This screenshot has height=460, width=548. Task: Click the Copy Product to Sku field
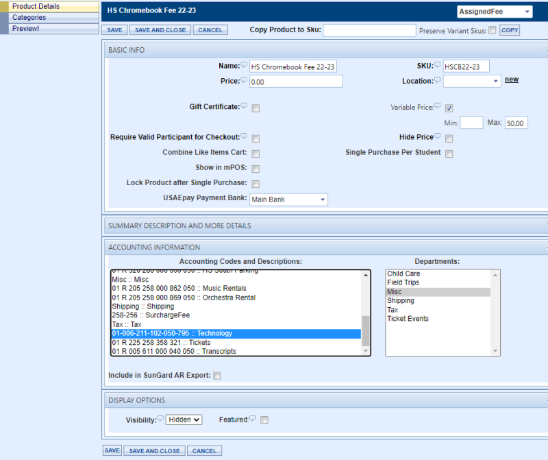click(x=369, y=30)
